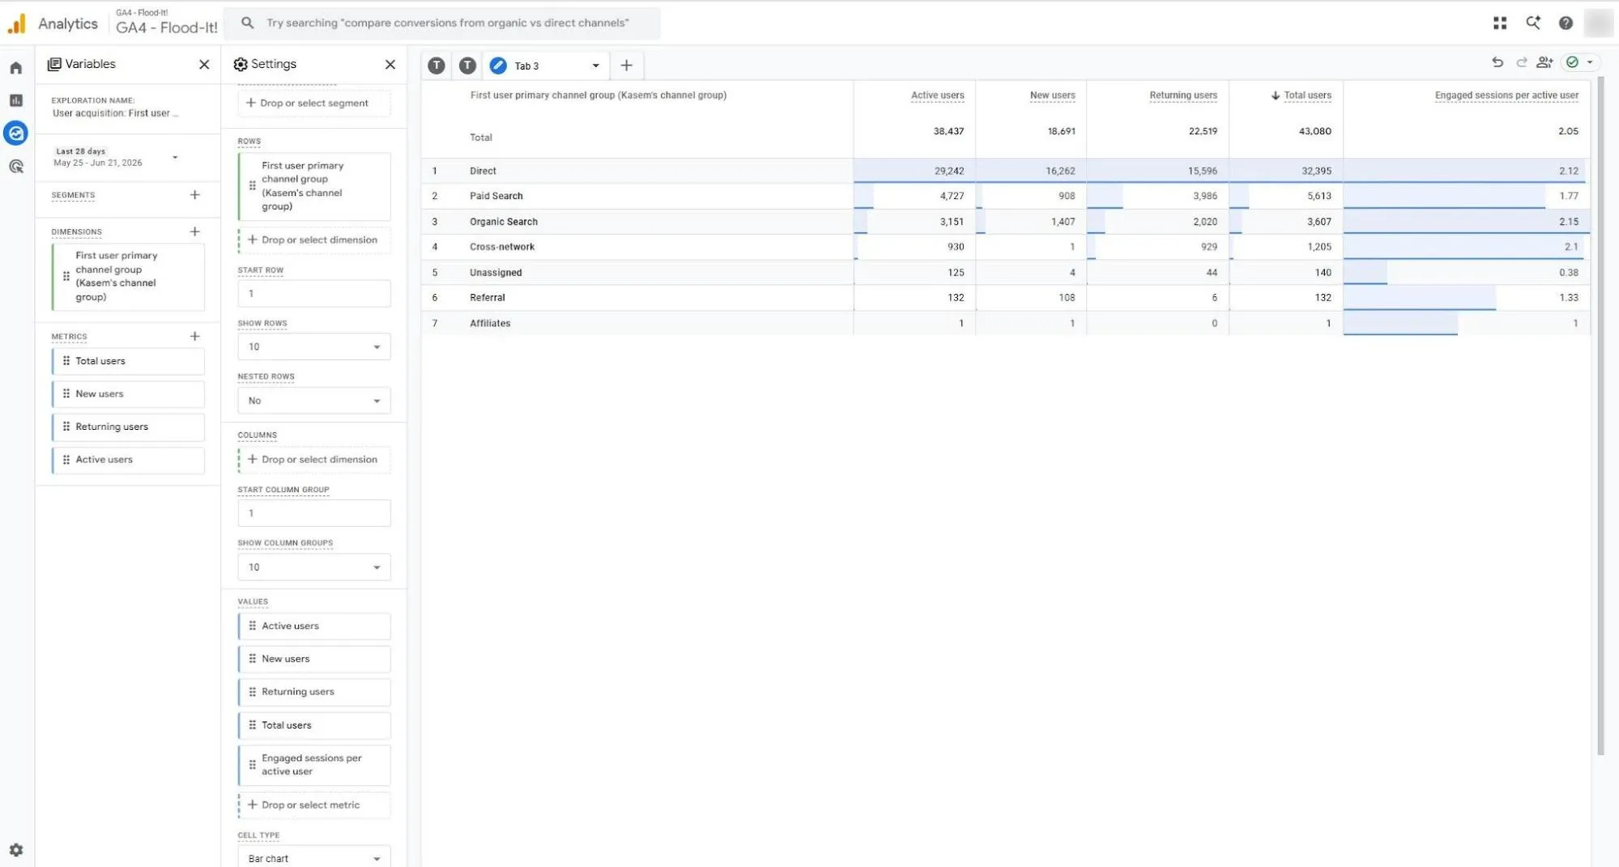Add a new metric with plus icon

[194, 336]
